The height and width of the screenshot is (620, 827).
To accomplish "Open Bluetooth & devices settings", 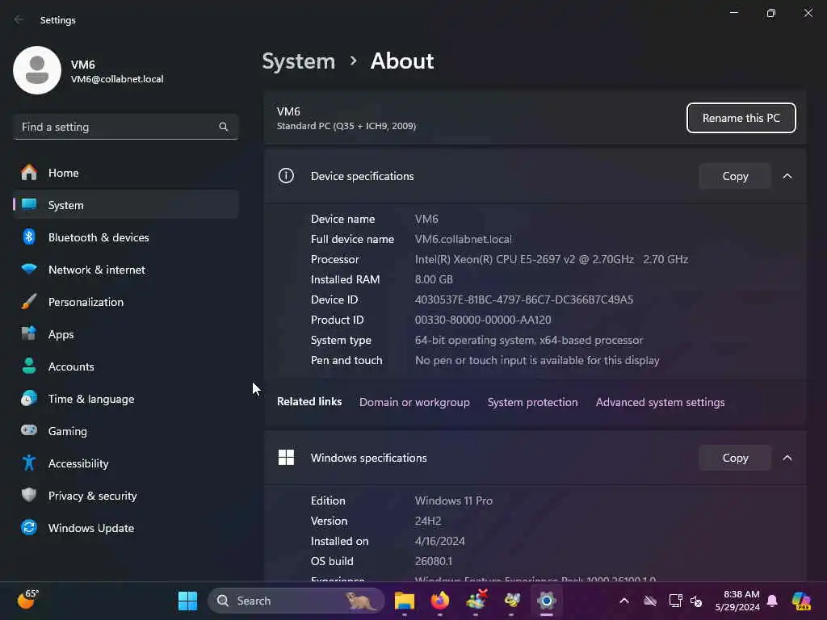I will 125,237.
